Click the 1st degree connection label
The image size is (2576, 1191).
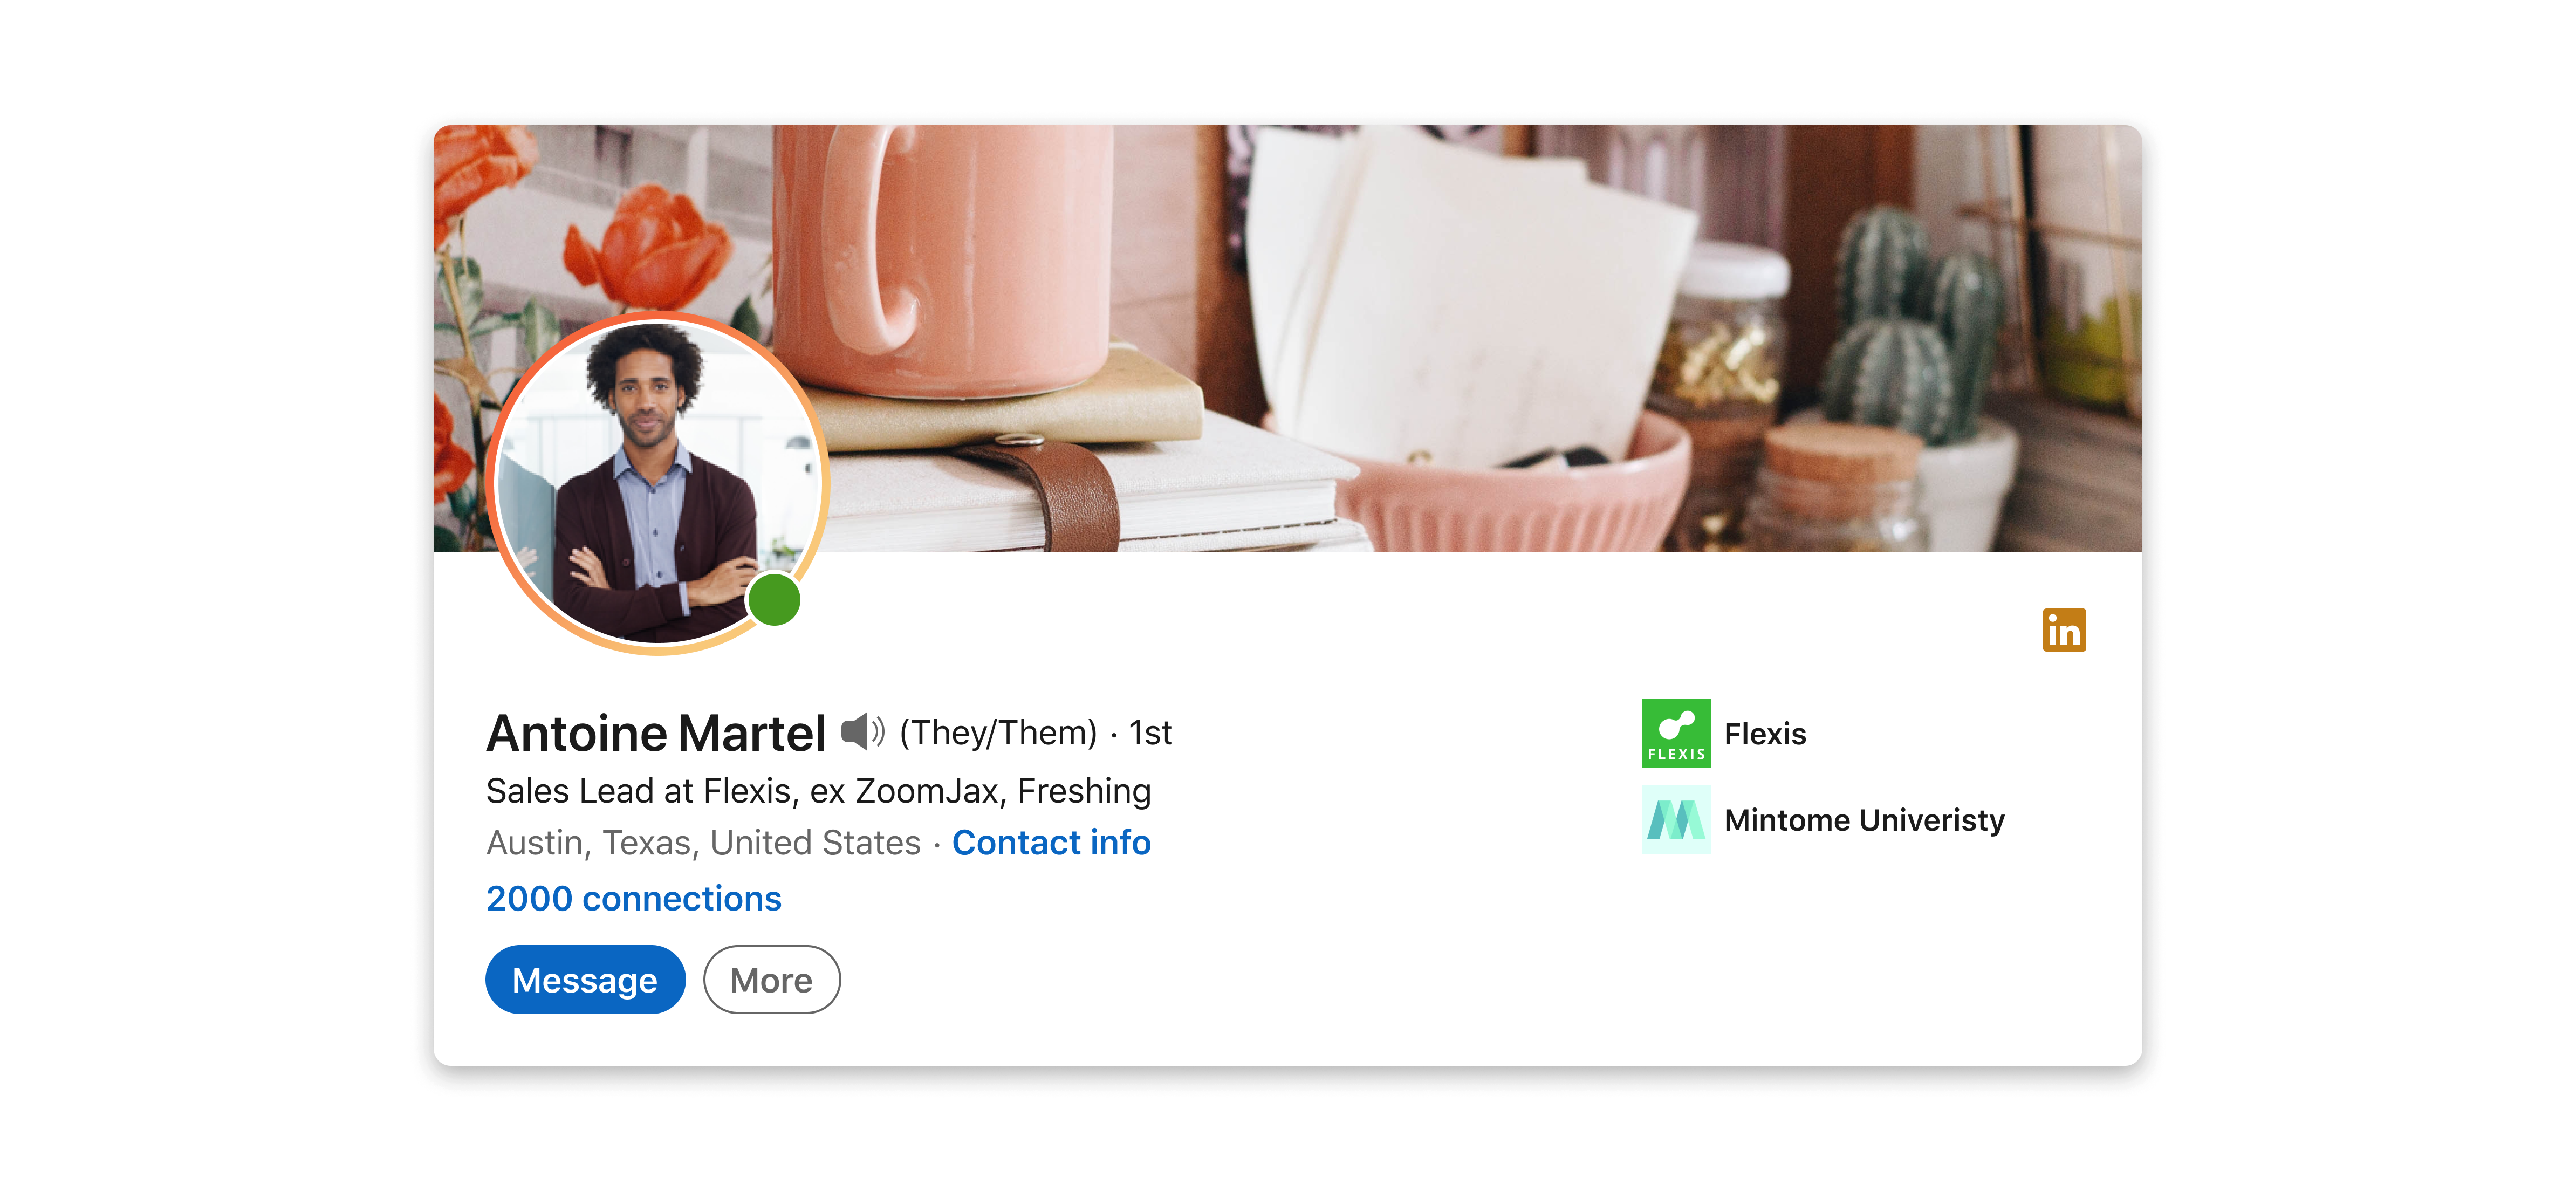pyautogui.click(x=1150, y=733)
